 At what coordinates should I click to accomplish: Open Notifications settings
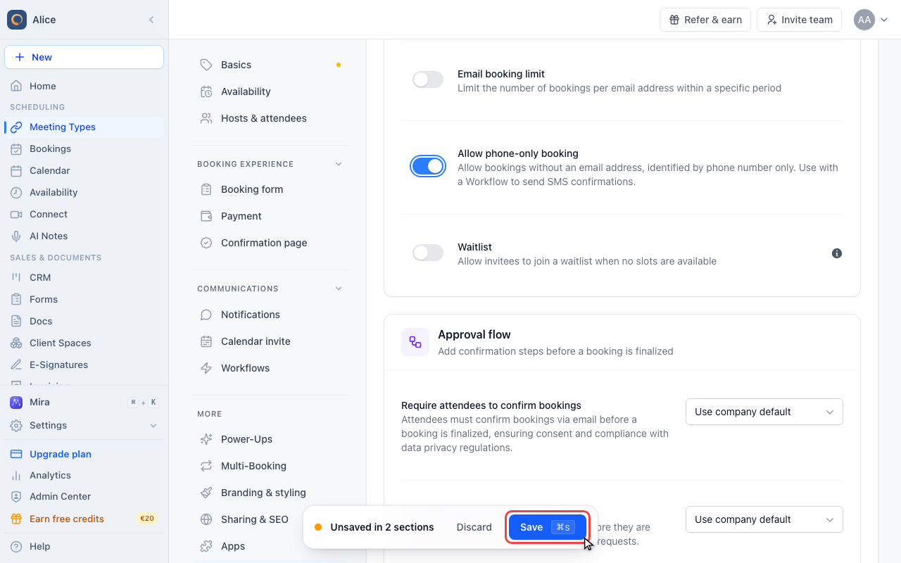pos(270,315)
